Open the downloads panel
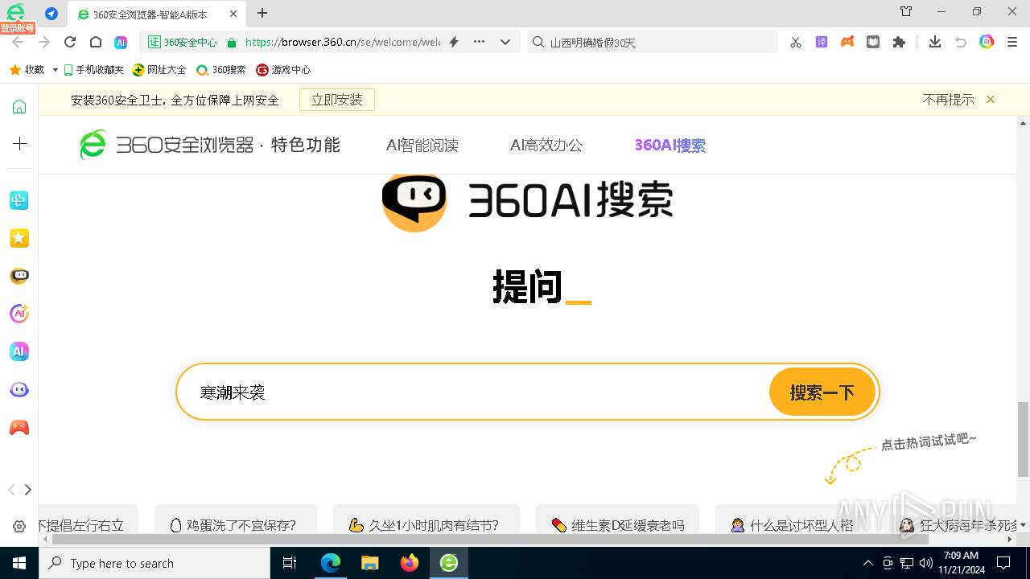 934,43
